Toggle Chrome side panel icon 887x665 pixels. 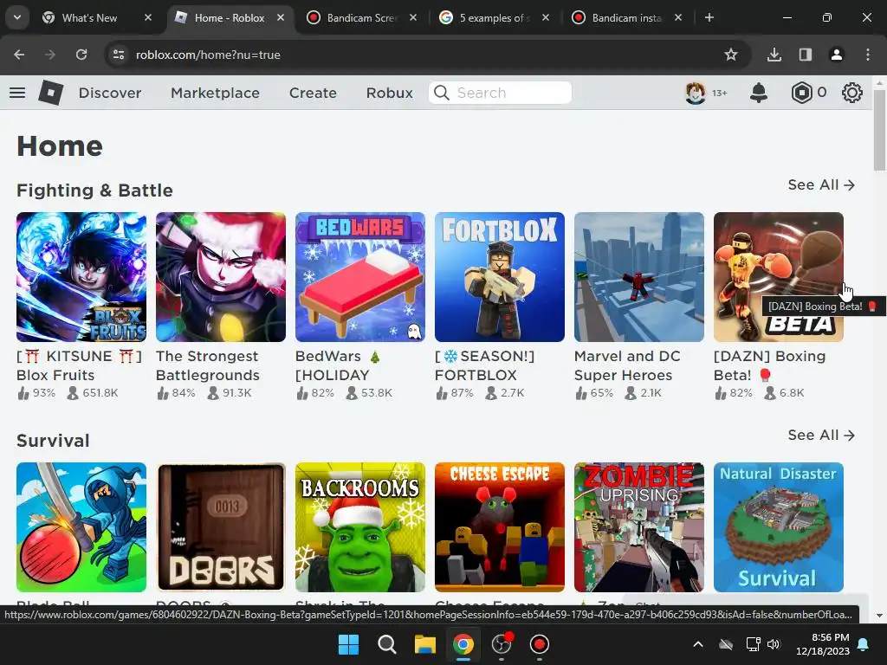coord(806,55)
